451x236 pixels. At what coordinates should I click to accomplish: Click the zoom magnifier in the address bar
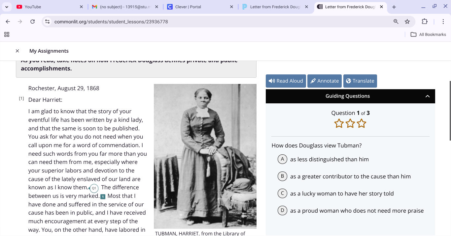pyautogui.click(x=396, y=21)
